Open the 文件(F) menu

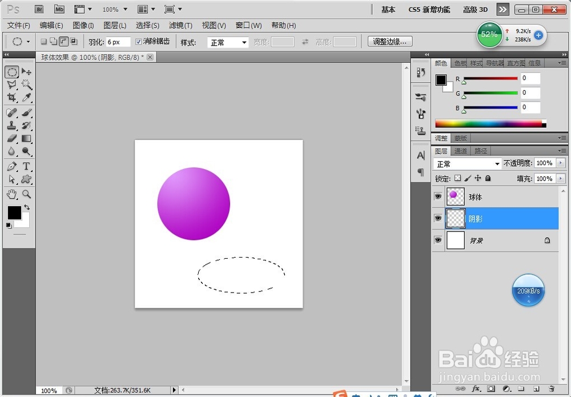(19, 26)
